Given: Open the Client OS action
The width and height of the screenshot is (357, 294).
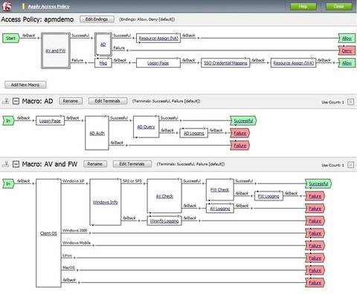Looking at the screenshot, I should pyautogui.click(x=48, y=233).
